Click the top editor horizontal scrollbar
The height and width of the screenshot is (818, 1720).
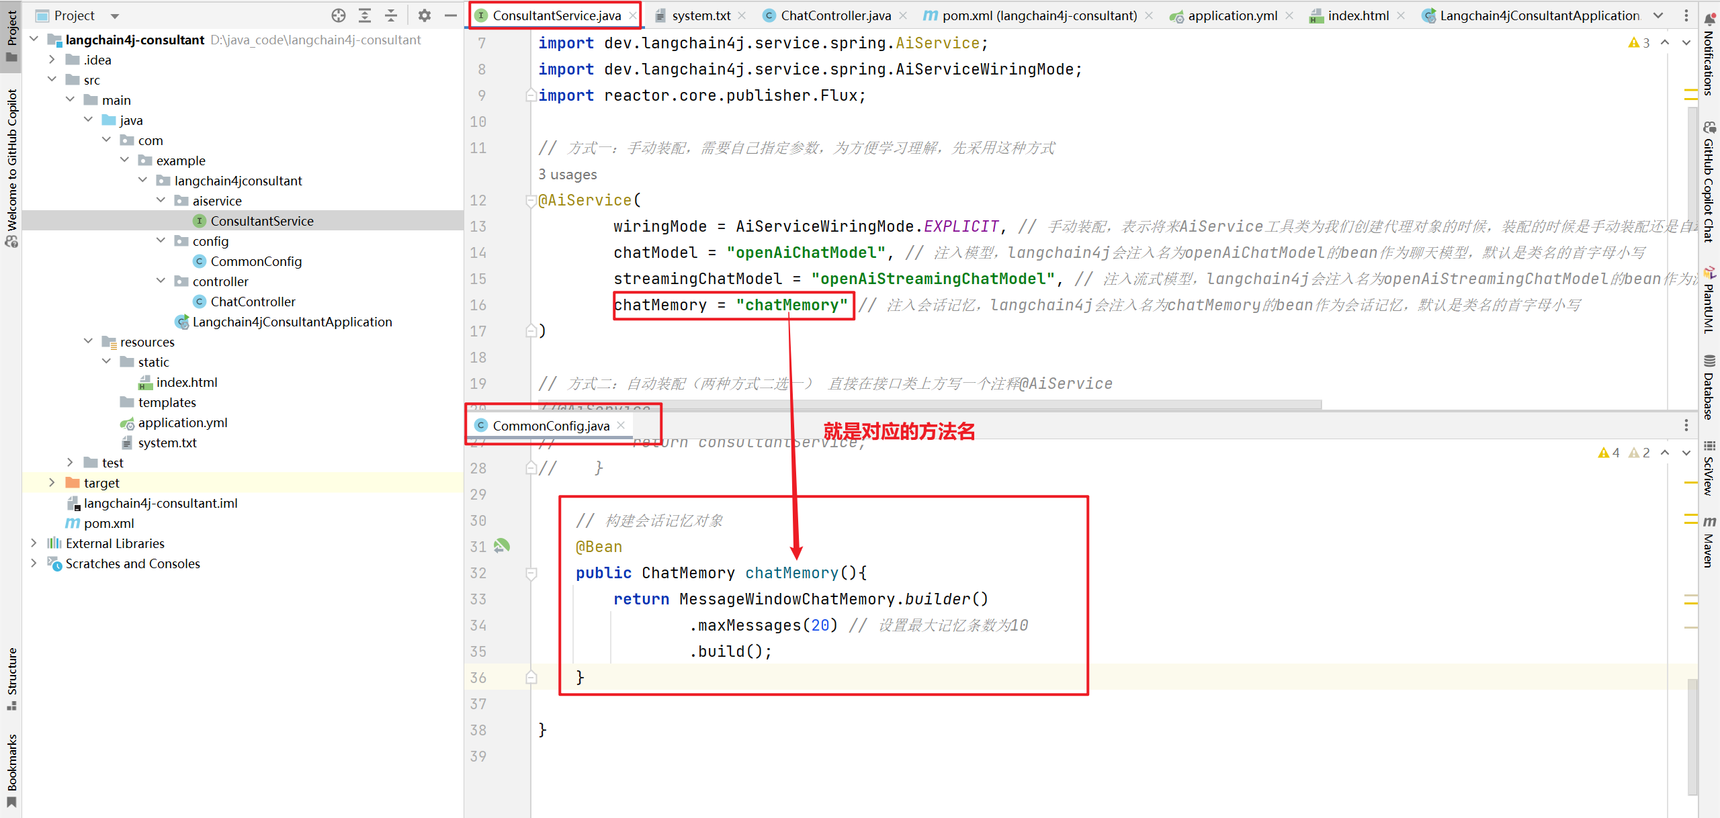coord(927,404)
